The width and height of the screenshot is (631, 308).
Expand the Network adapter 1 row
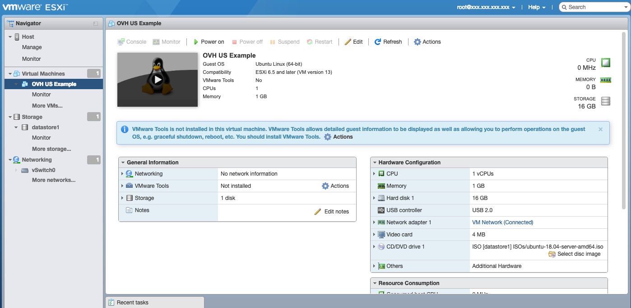[x=374, y=222]
